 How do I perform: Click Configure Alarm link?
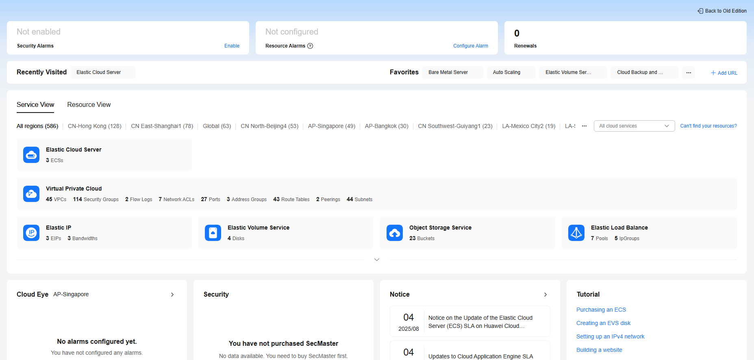pyautogui.click(x=471, y=46)
